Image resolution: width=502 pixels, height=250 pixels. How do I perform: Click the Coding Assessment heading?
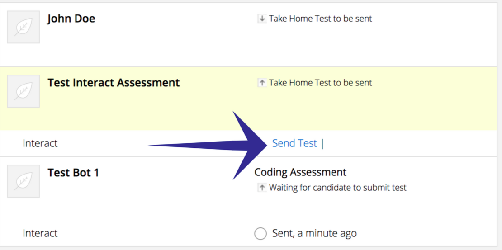(300, 172)
